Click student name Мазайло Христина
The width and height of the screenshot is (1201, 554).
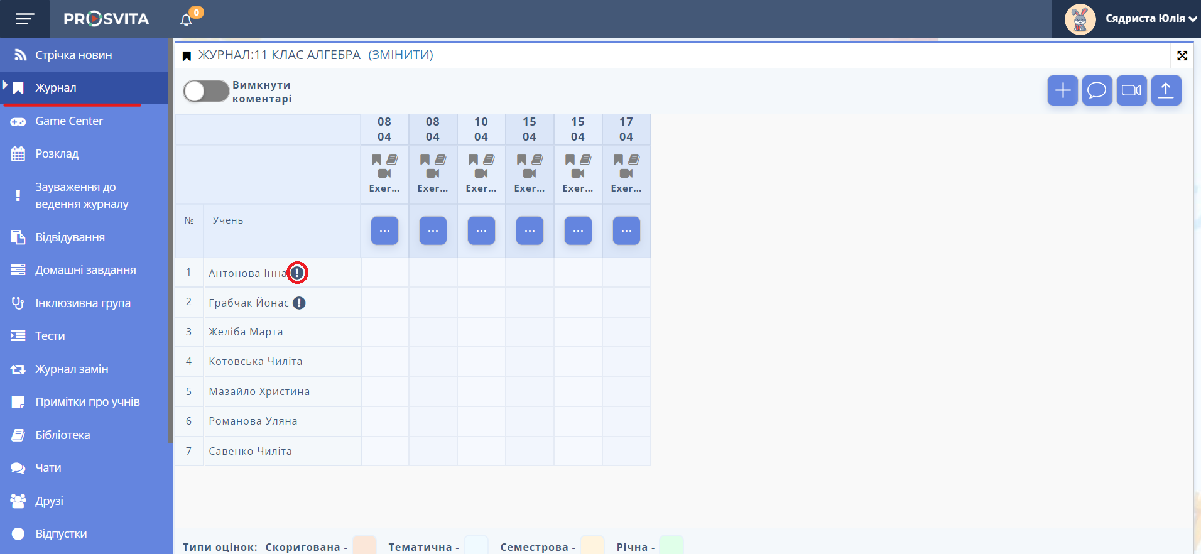259,391
